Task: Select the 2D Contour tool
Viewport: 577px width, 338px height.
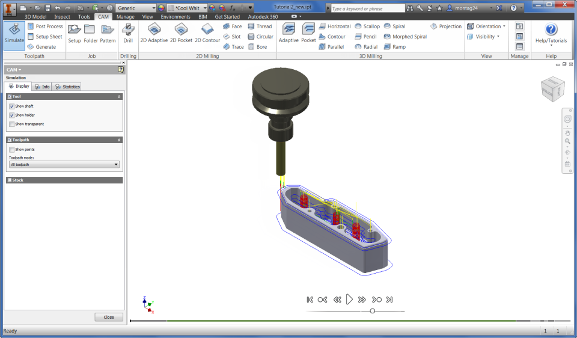Action: (x=207, y=33)
